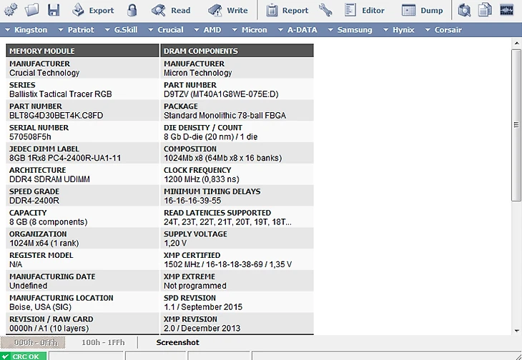This screenshot has height=360, width=522.
Task: Click the Export toolbar button
Action: click(93, 10)
